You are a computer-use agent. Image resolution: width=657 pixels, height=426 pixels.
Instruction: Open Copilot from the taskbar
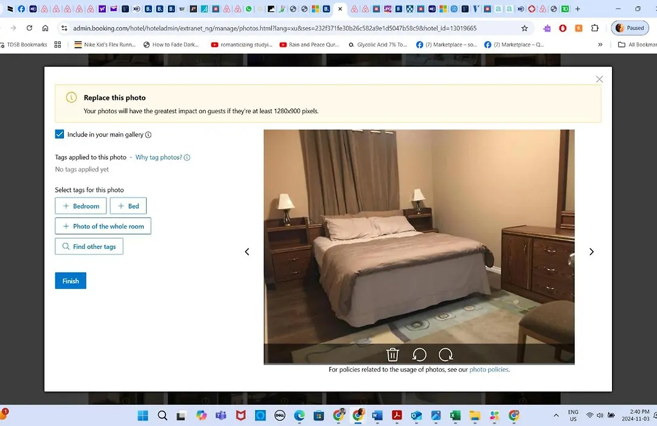point(201,416)
